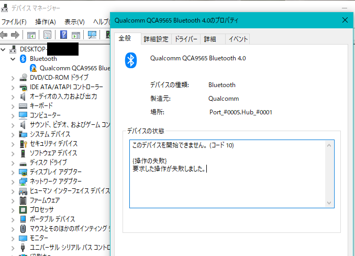Click the USB controller plug icon
The width and height of the screenshot is (355, 256).
coord(23,248)
